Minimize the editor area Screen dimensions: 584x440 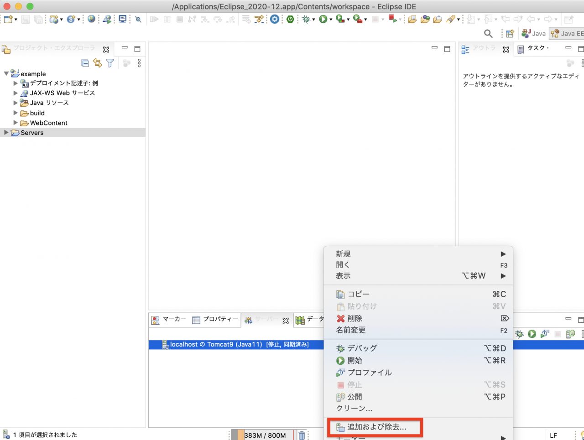434,48
